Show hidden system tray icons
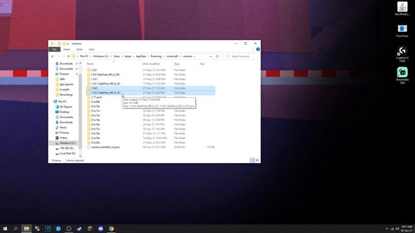Image resolution: width=415 pixels, height=233 pixels. point(386,228)
